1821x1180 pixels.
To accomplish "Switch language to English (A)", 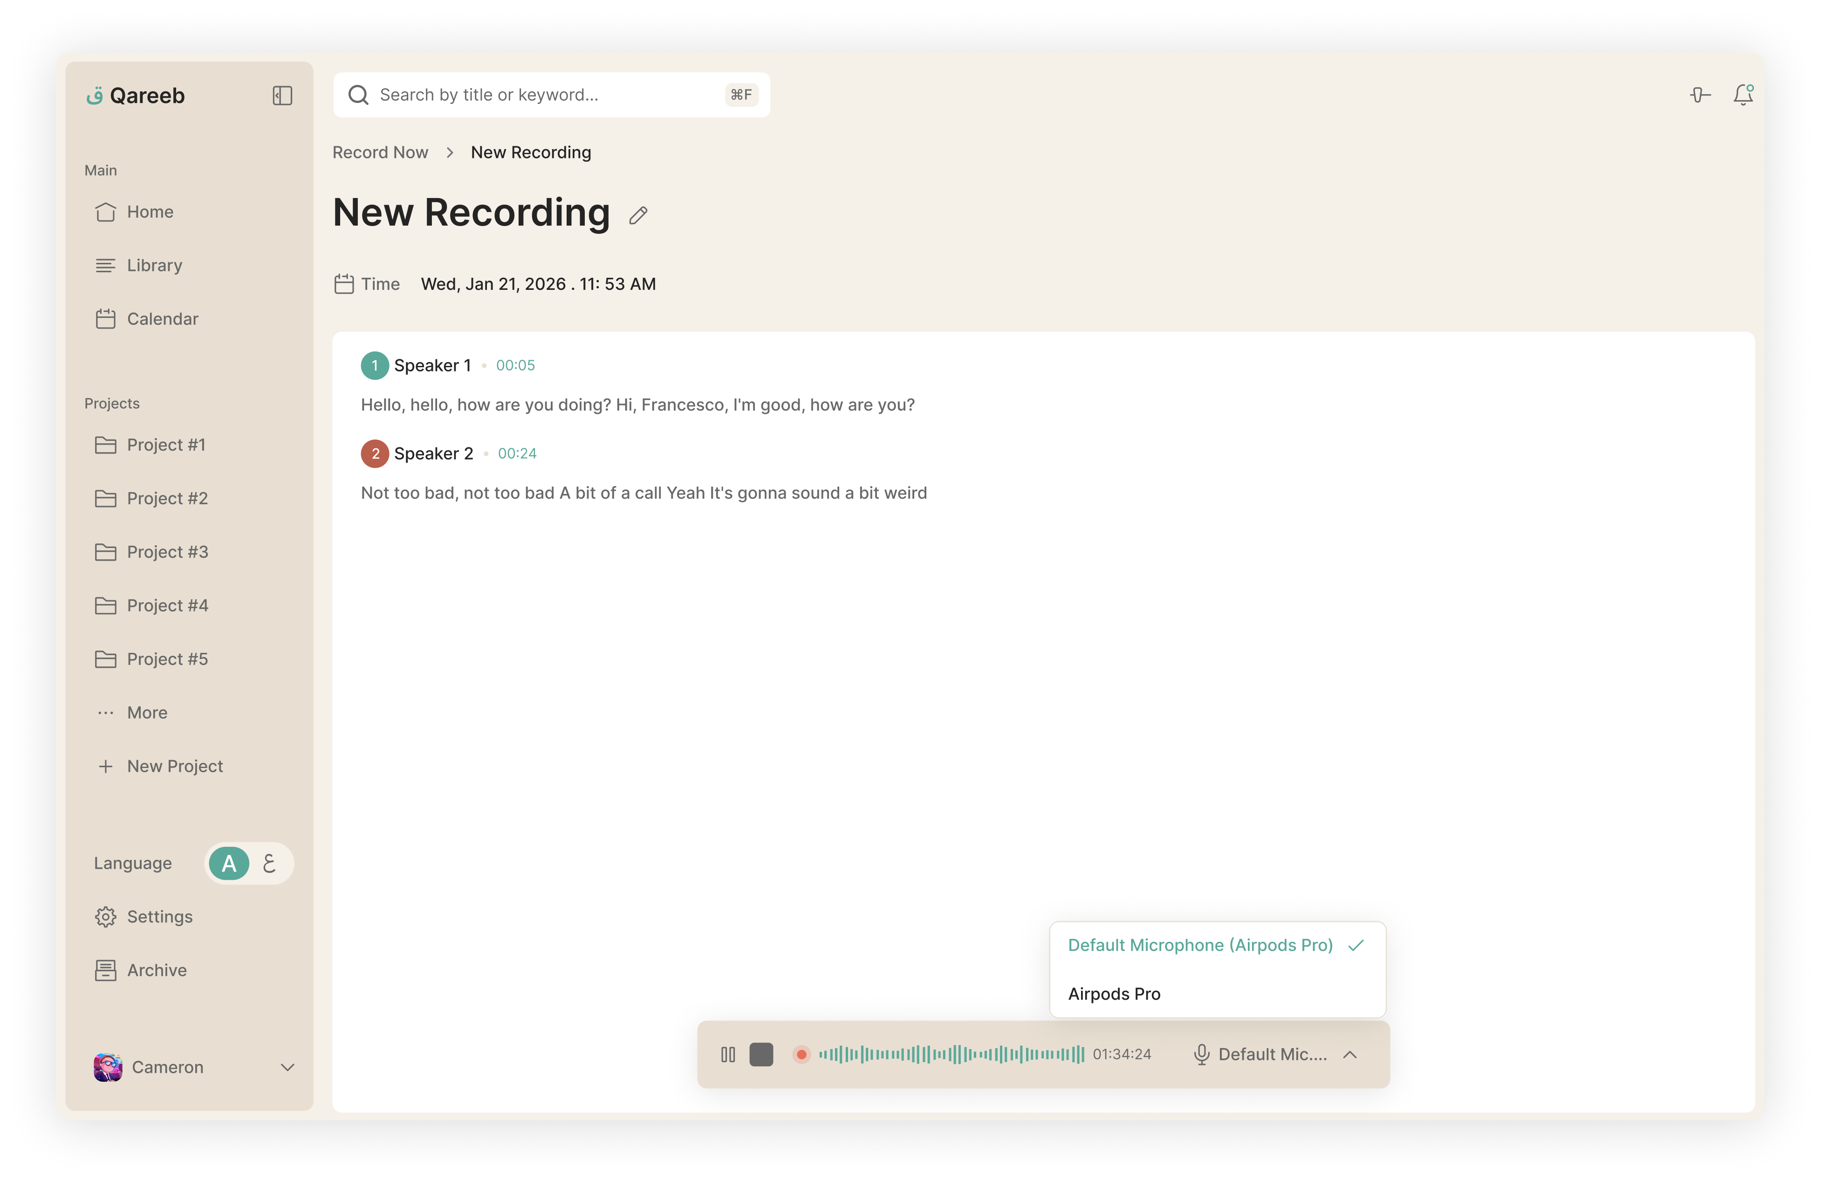I will (x=229, y=864).
